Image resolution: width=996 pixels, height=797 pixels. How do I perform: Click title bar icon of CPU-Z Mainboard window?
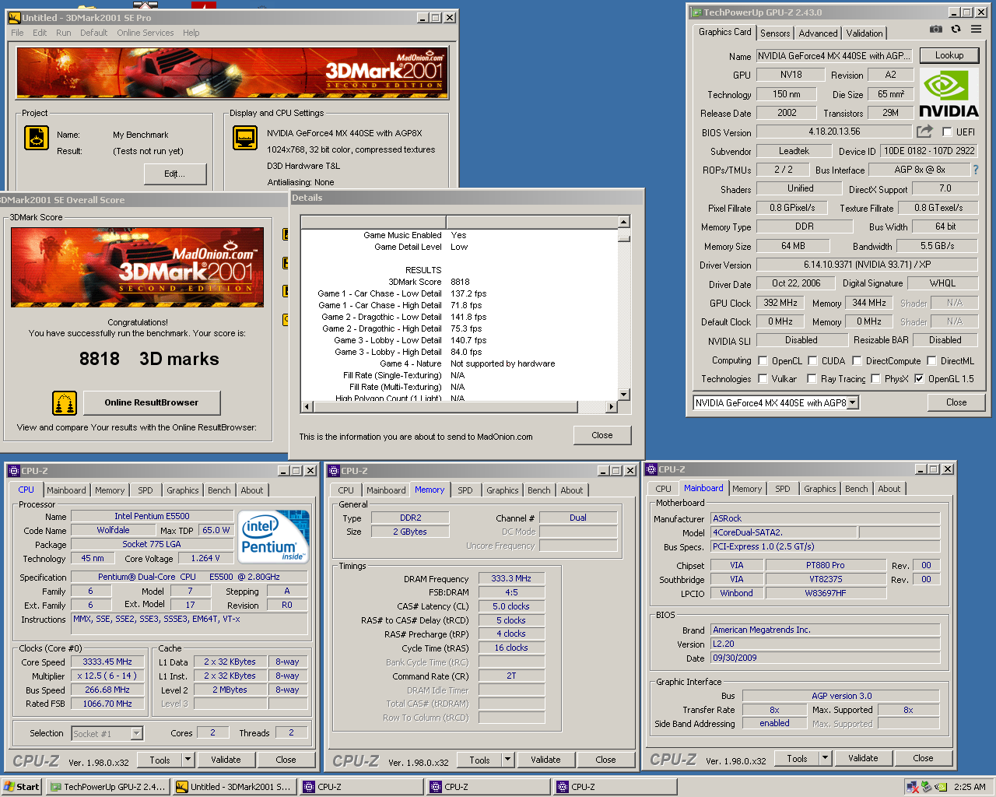[651, 469]
